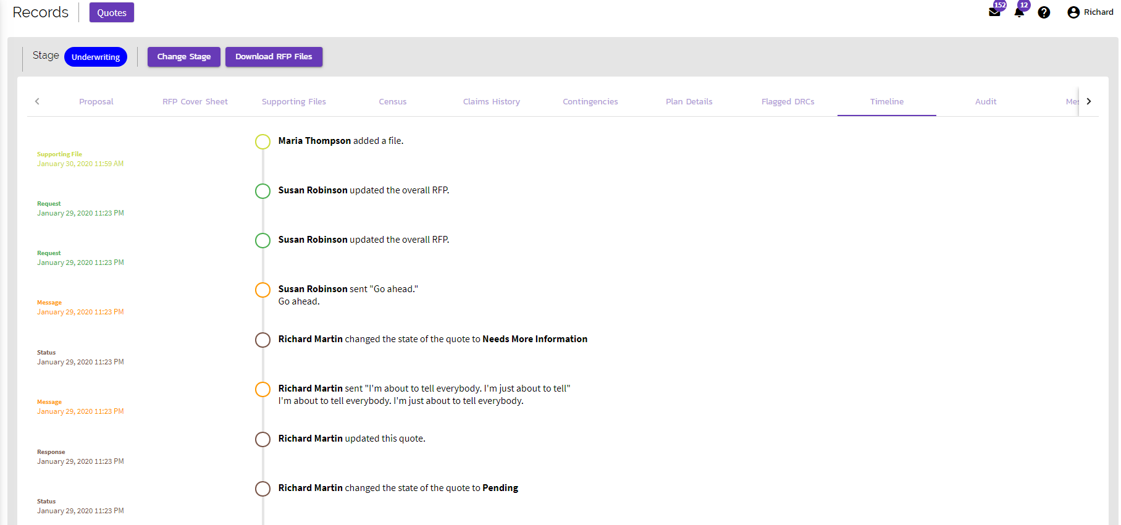1121x525 pixels.
Task: Download the RFP files
Action: (x=274, y=57)
